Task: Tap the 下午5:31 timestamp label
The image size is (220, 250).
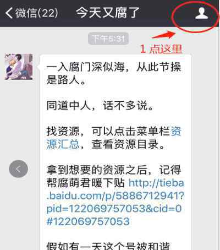Action: tap(108, 39)
